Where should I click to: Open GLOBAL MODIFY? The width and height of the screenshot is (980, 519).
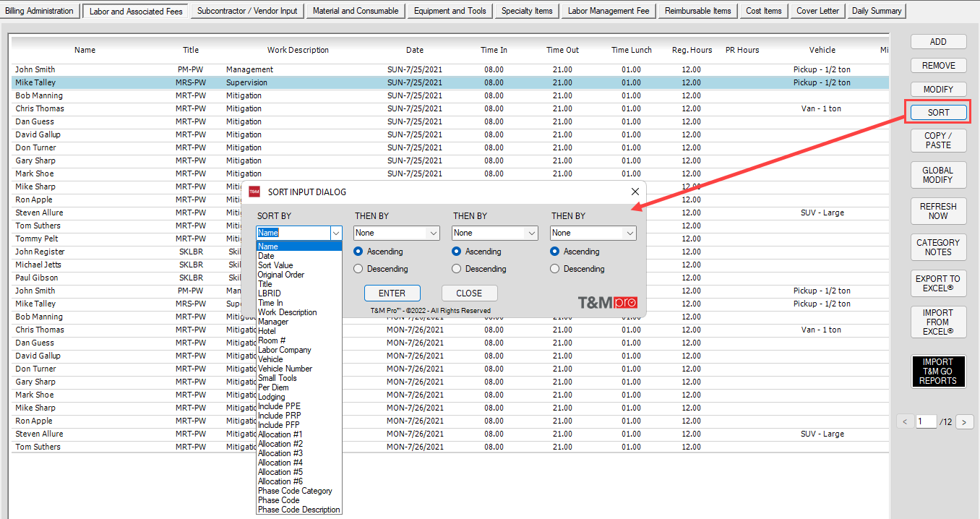click(938, 175)
